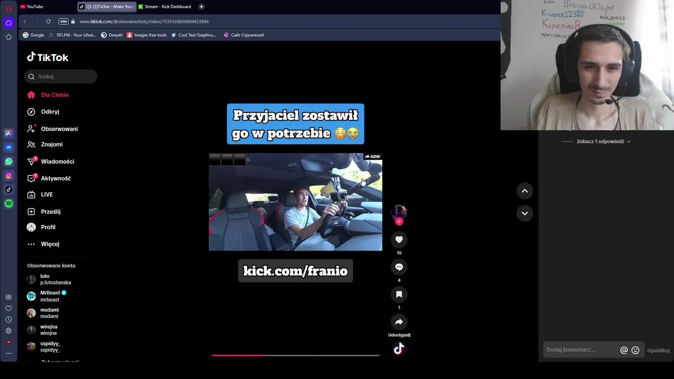674x379 pixels.
Task: Open Aktywność notifications
Action: [x=49, y=178]
